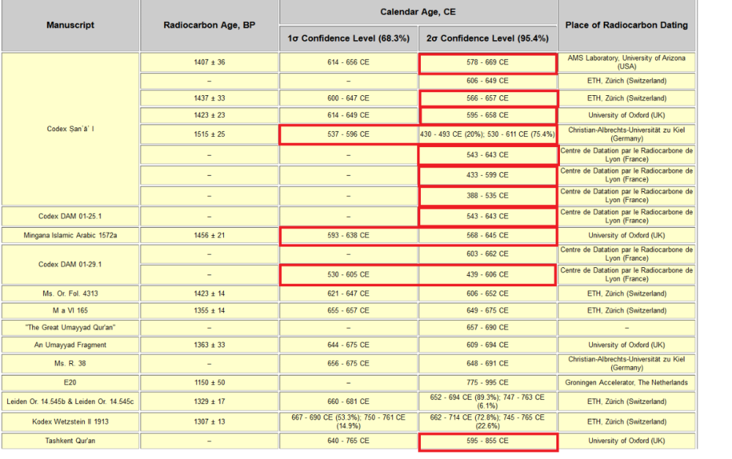This screenshot has width=732, height=459.
Task: Select the E20 manuscript cell
Action: 70,383
